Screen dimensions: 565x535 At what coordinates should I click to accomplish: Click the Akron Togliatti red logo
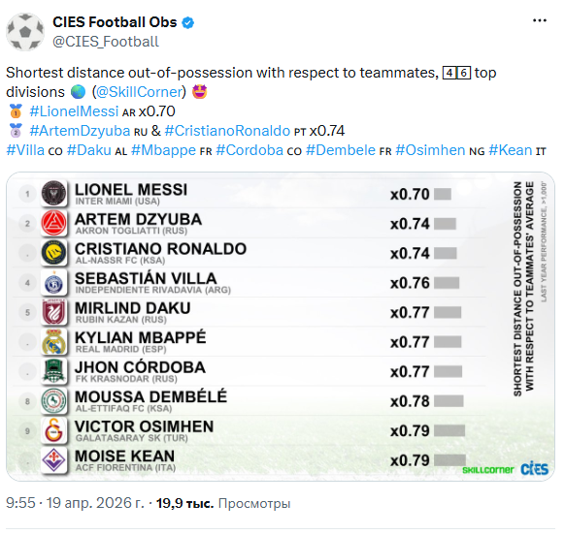[x=53, y=223]
